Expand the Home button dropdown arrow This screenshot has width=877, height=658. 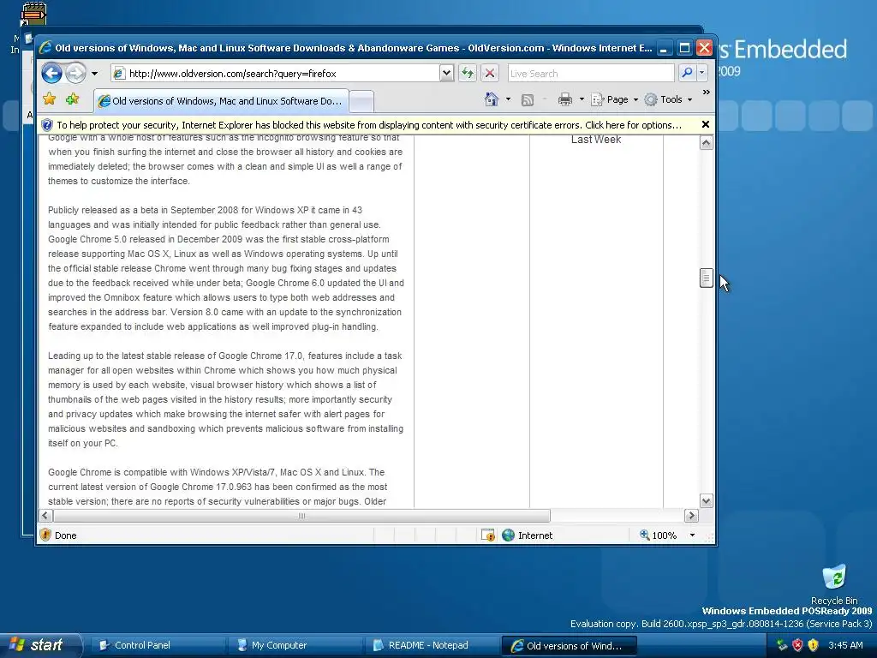click(508, 99)
